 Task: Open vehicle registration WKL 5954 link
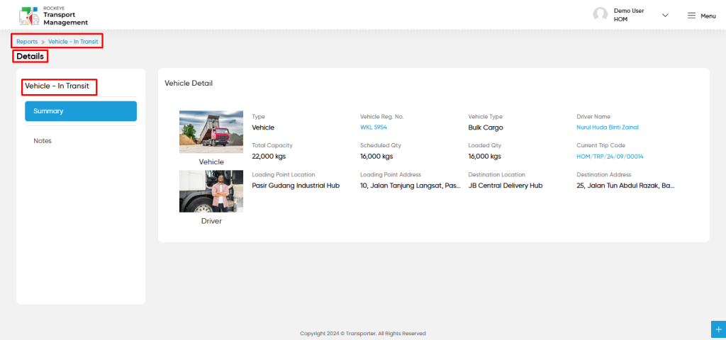373,127
